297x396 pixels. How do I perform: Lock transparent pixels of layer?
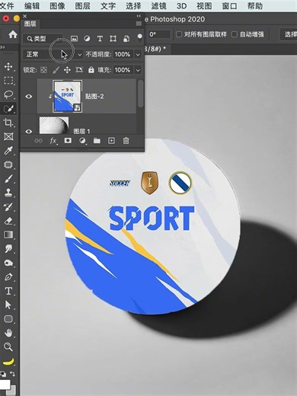point(43,70)
